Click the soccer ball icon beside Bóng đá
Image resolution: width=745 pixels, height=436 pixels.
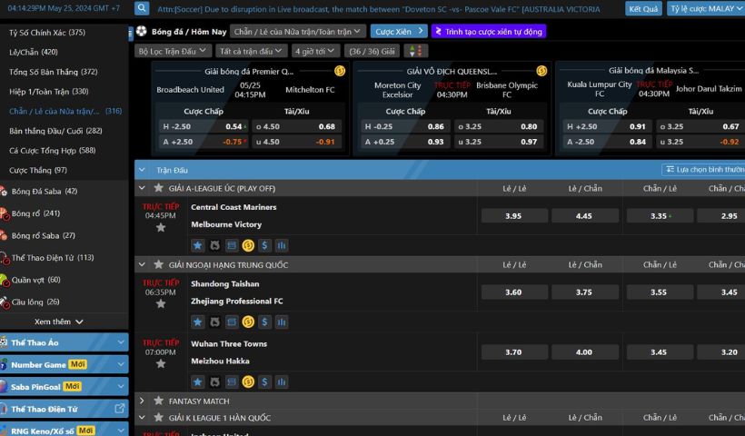141,32
